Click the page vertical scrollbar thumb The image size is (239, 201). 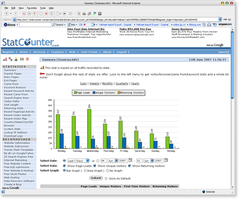click(x=232, y=65)
